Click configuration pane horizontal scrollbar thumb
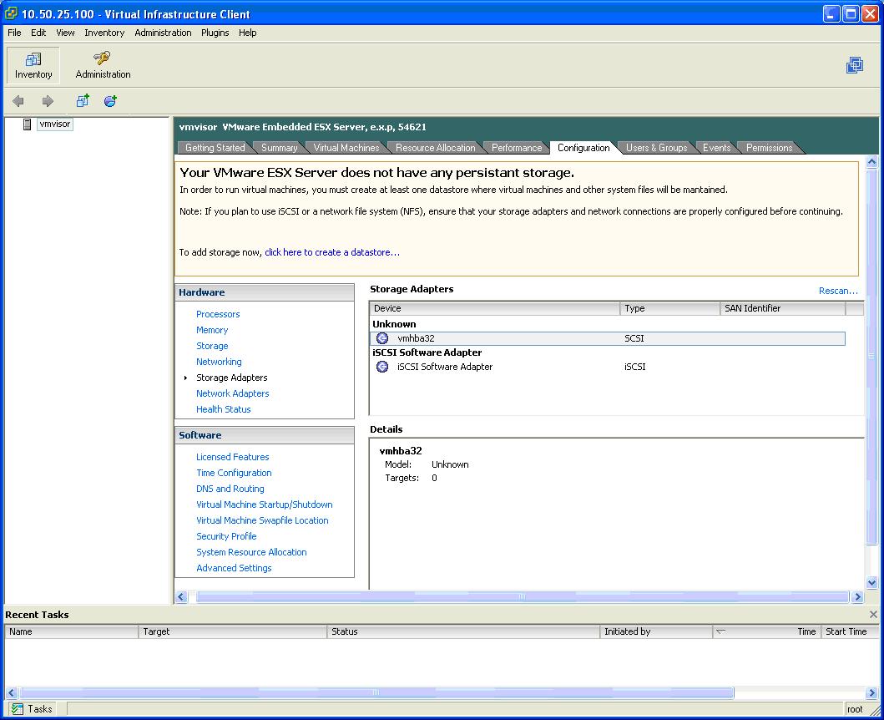Viewport: 884px width, 720px height. coord(522,596)
